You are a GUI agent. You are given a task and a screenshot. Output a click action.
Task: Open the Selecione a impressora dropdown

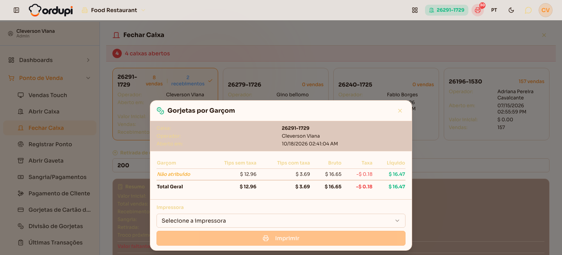[281, 221]
